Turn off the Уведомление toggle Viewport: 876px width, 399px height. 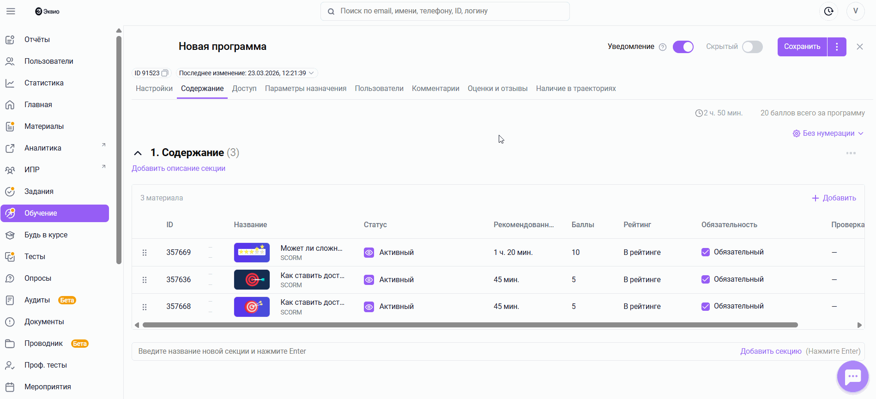pos(683,47)
